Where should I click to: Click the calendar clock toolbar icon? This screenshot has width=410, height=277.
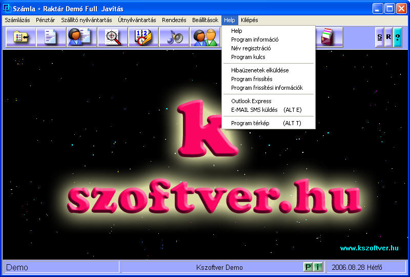tap(143, 37)
